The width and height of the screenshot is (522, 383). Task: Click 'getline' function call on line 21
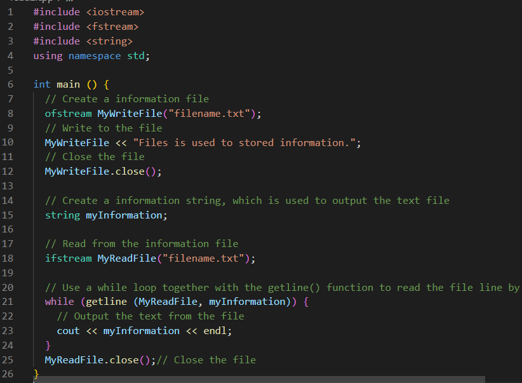coord(106,302)
